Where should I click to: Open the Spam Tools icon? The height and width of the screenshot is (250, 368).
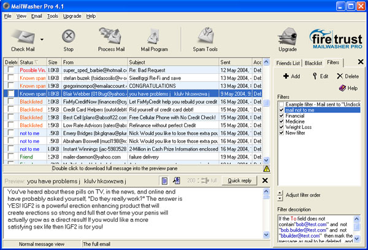coord(205,36)
